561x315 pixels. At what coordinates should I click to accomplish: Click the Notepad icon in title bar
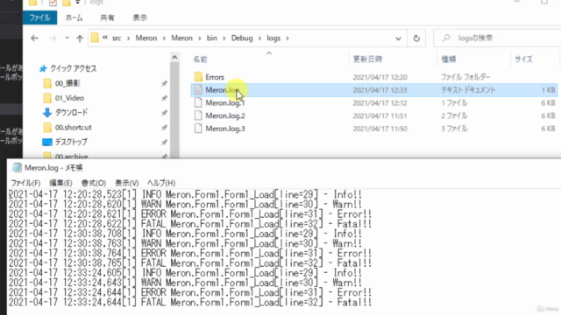coord(17,167)
